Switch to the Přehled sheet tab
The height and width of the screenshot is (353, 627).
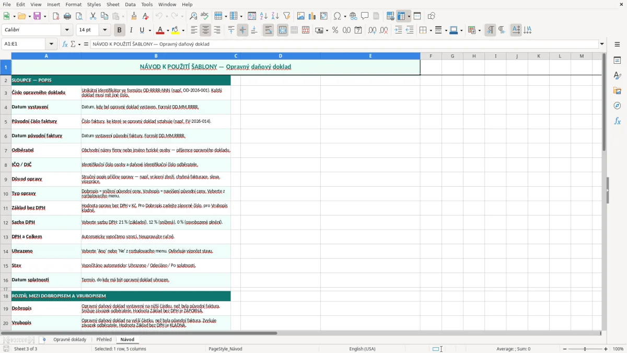click(x=104, y=339)
